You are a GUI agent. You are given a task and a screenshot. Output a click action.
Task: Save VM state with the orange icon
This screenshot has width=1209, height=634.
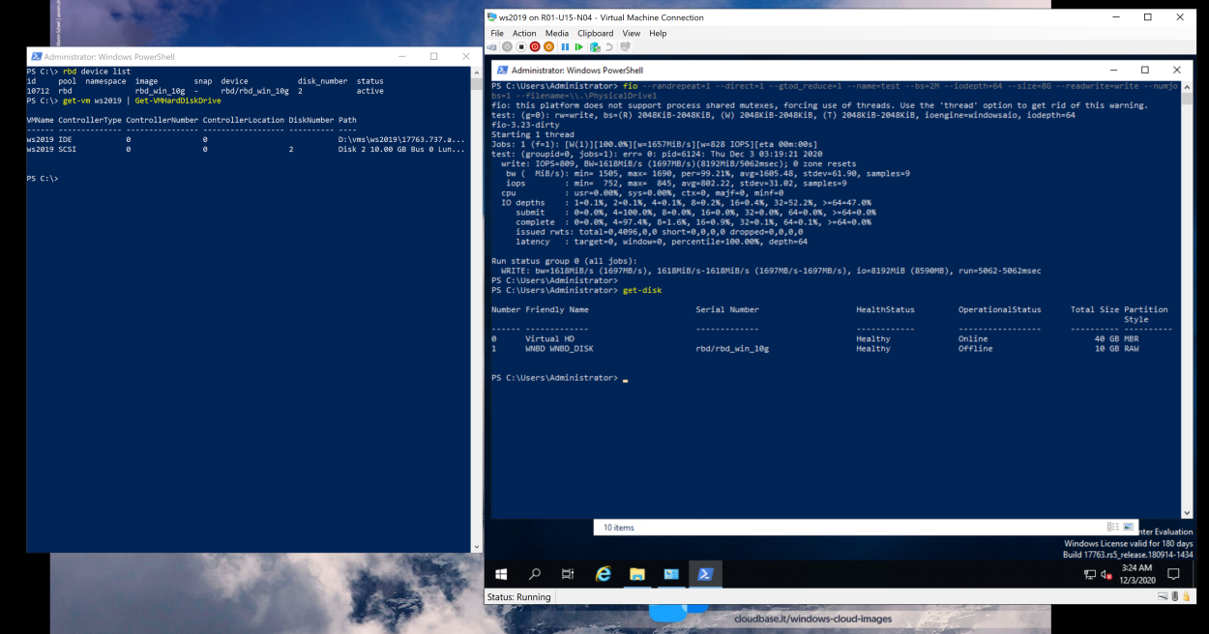tap(549, 46)
